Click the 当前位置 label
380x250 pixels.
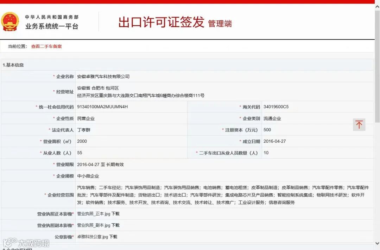[x=17, y=46]
